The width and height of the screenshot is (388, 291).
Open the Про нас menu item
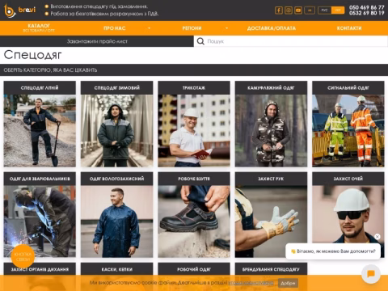(x=115, y=28)
